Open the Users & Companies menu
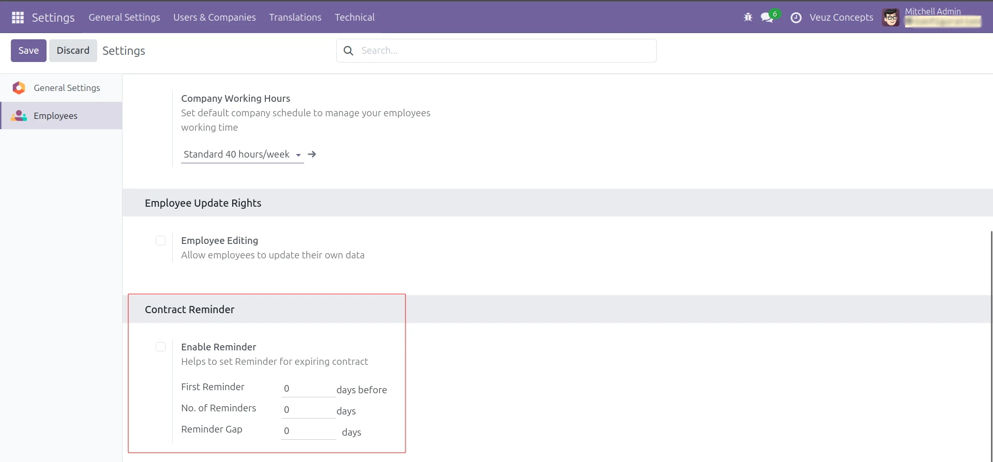993x462 pixels. click(214, 18)
